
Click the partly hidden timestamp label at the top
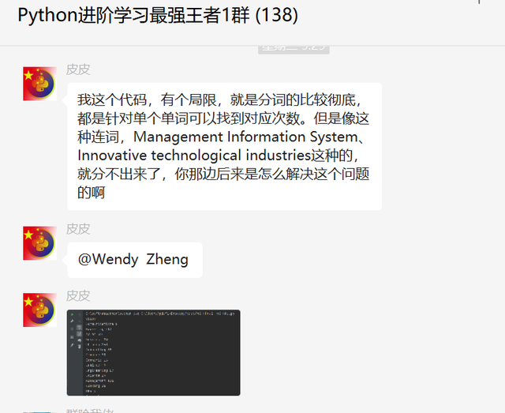point(294,49)
